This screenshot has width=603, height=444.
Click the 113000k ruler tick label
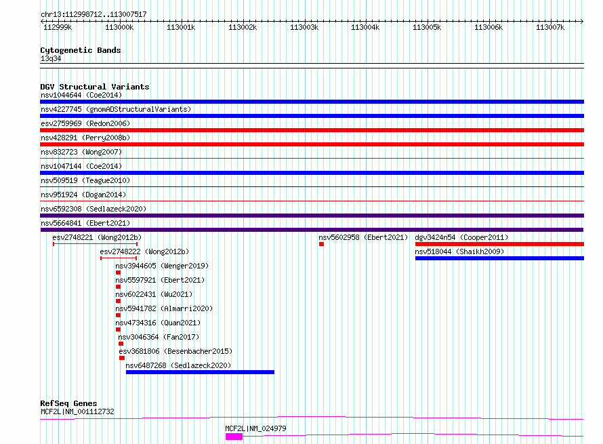click(119, 27)
